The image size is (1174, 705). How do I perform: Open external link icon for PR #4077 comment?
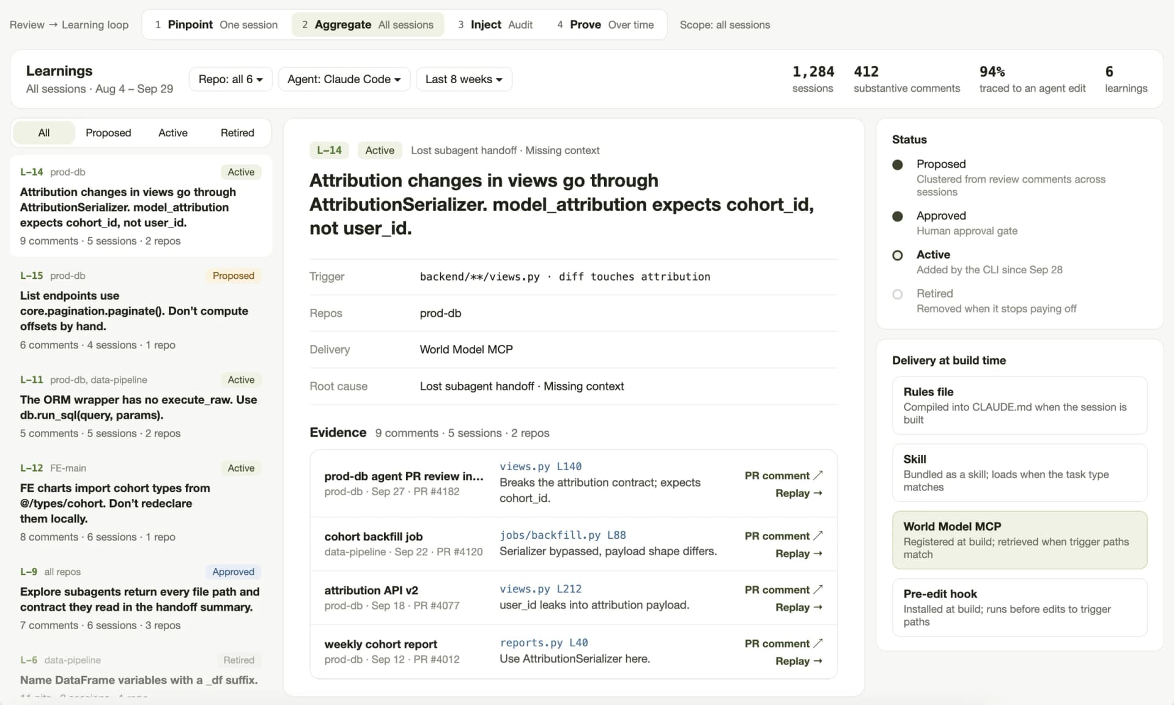[x=818, y=589]
